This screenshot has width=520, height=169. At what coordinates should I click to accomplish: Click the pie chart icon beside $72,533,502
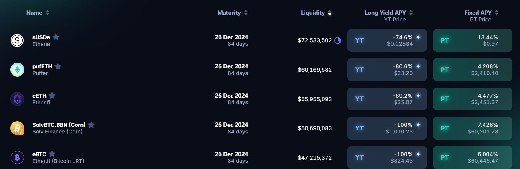pyautogui.click(x=338, y=40)
